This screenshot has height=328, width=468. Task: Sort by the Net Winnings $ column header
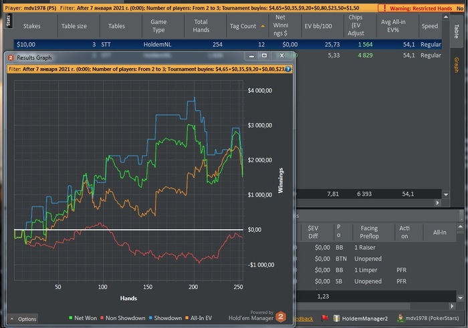(281, 25)
